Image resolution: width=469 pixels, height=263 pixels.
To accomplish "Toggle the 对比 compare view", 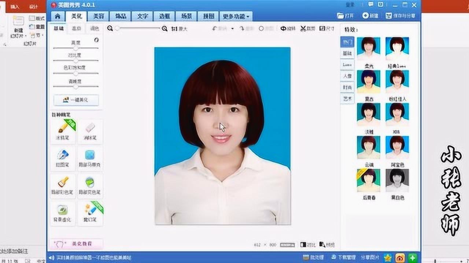I will click(311, 245).
